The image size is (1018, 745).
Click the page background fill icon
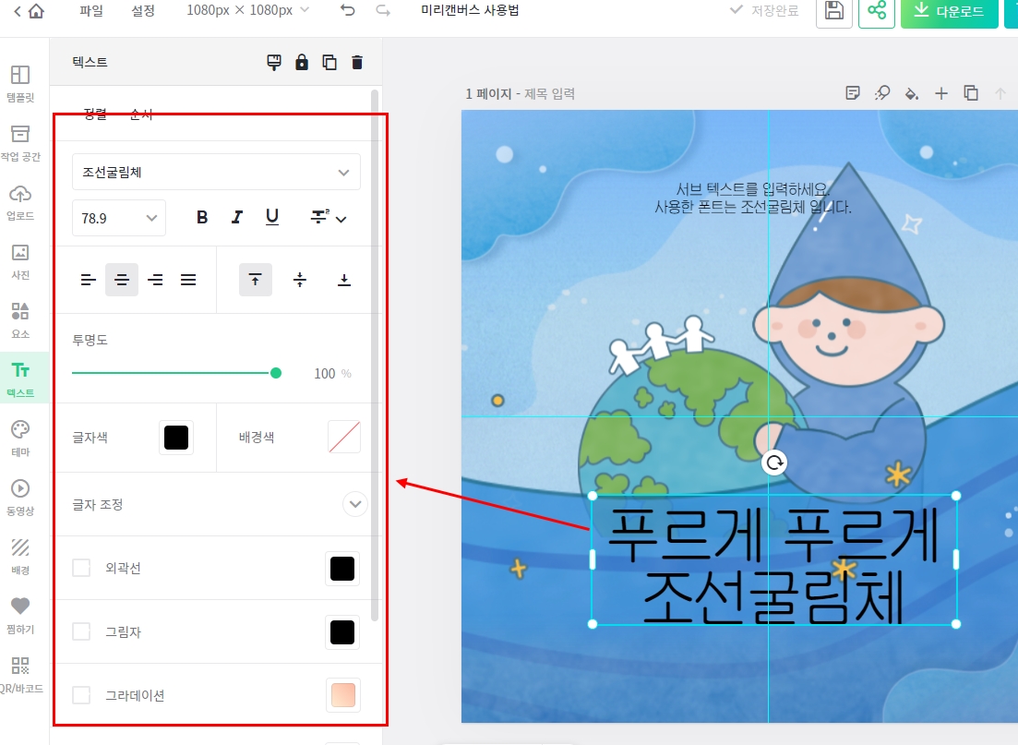pyautogui.click(x=911, y=92)
